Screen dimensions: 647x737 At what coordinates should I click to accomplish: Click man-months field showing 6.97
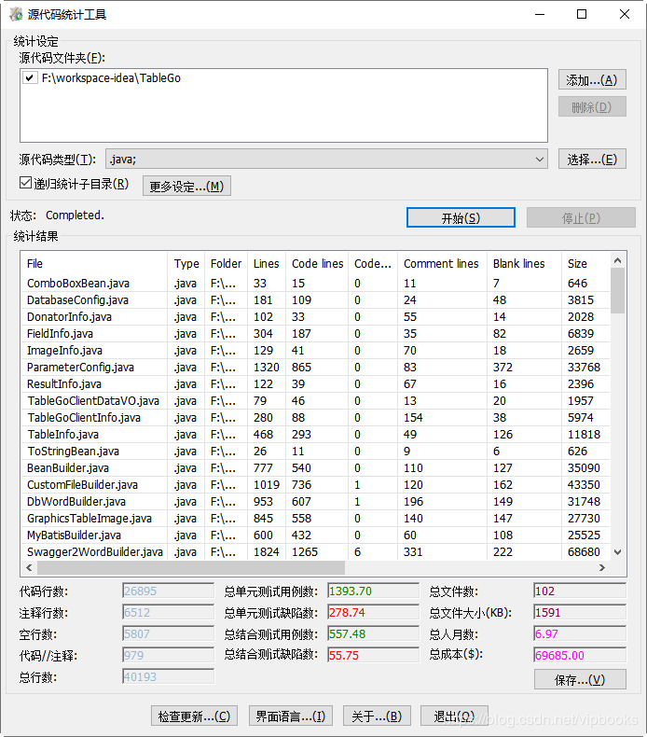pos(580,633)
